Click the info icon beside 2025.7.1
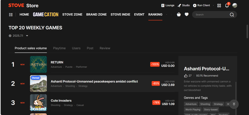Image resolution: width=249 pixels, height=115 pixels. 10,36
